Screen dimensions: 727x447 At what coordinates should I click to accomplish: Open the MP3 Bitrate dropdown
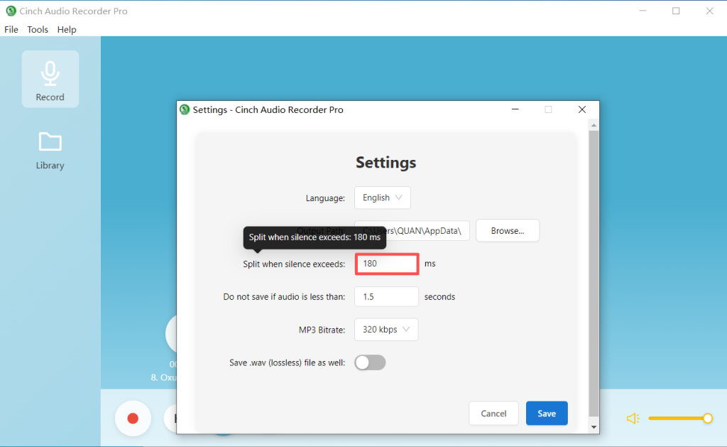tap(386, 330)
